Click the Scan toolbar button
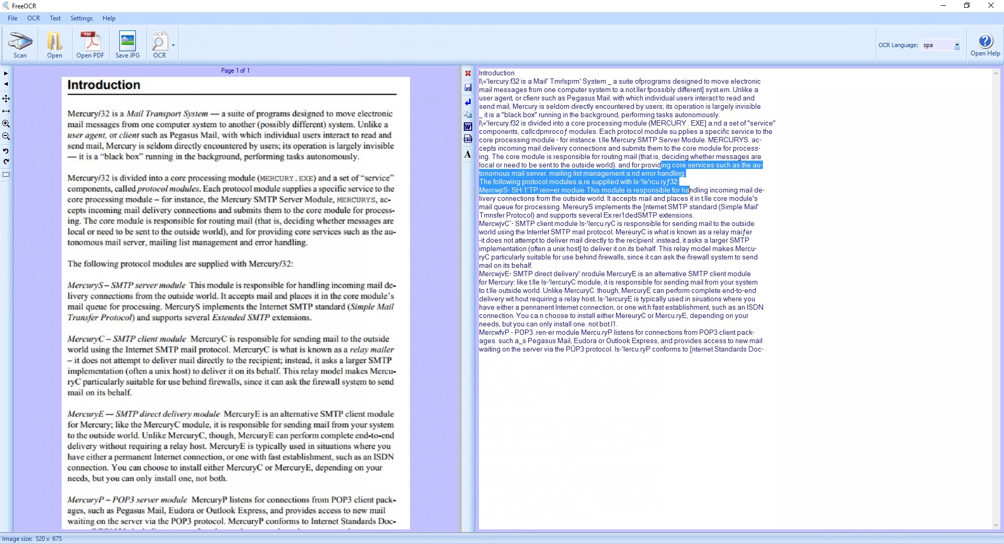The width and height of the screenshot is (1004, 544). pyautogui.click(x=20, y=46)
